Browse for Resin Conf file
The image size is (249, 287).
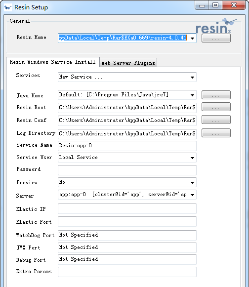pyautogui.click(x=216, y=120)
